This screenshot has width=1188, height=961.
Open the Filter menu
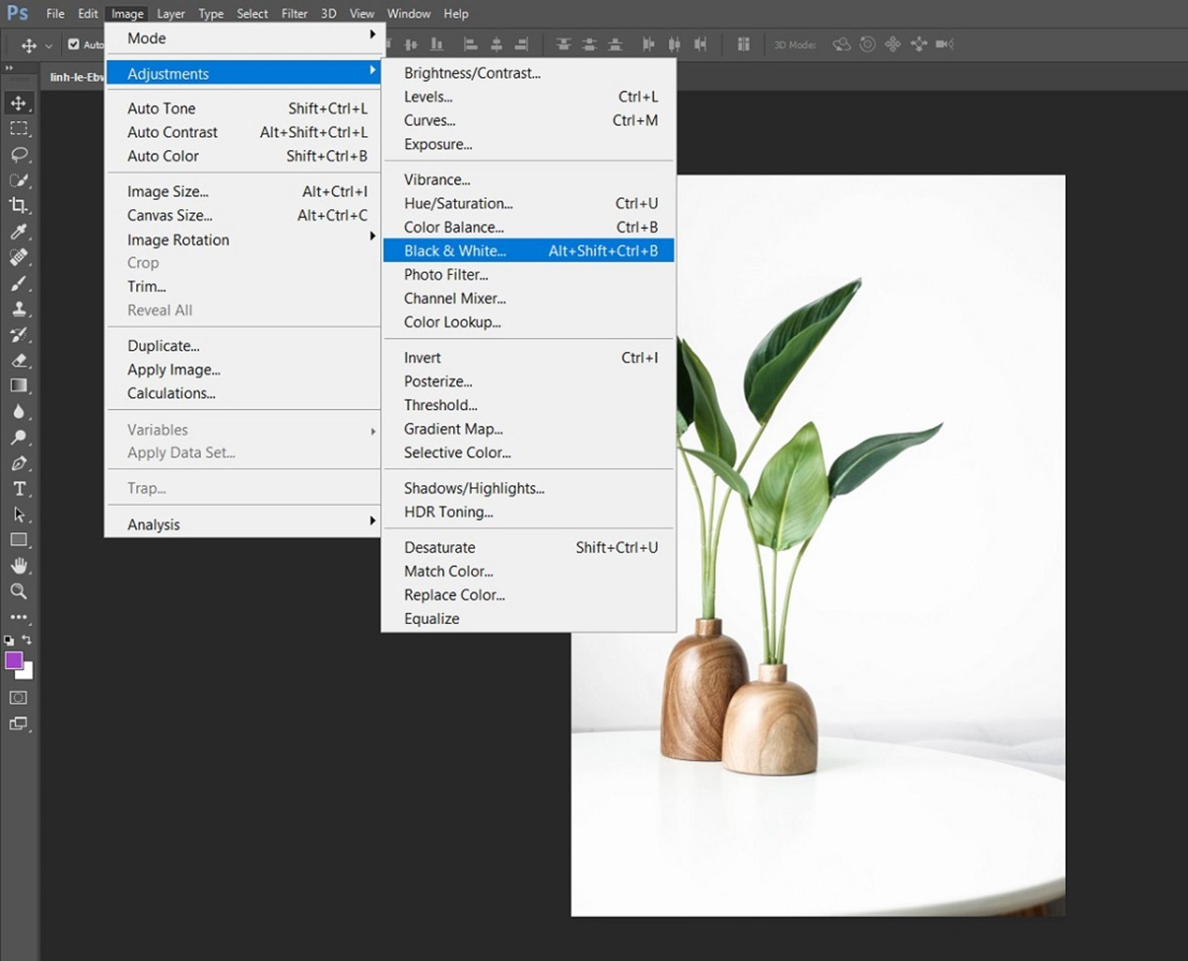click(x=294, y=14)
